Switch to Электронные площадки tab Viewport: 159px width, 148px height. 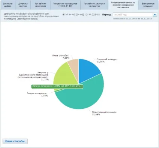(148, 5)
